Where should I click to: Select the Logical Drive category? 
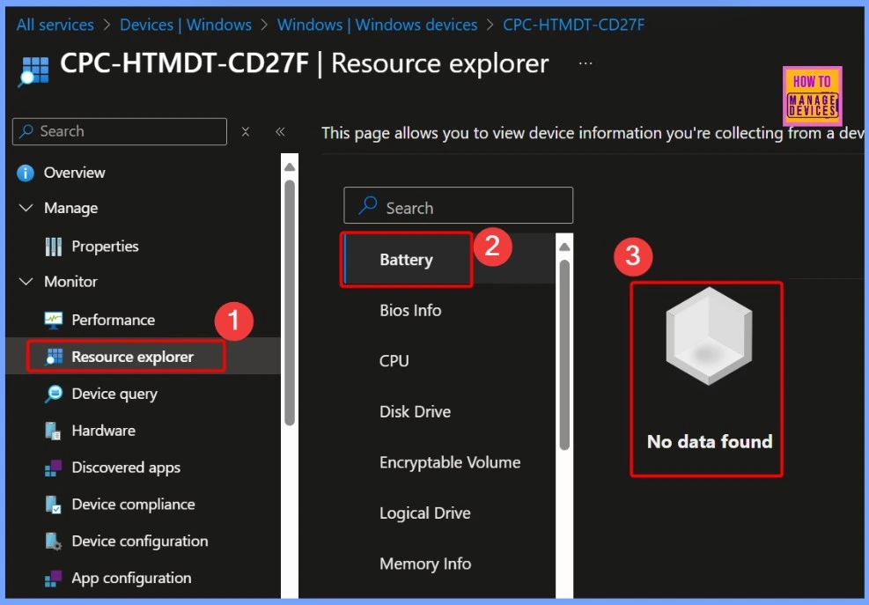[x=425, y=513]
